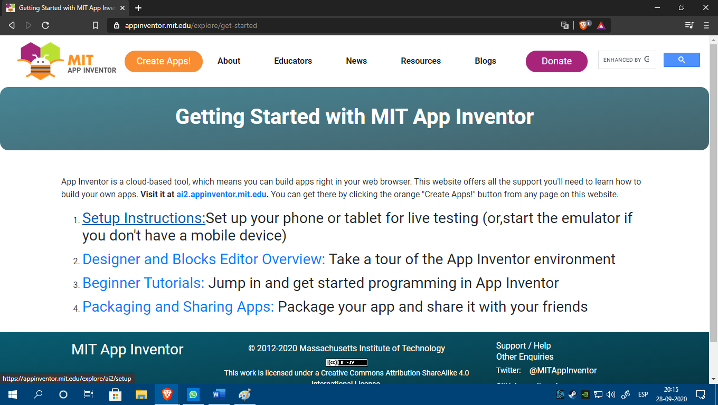Switch to the Getting Started browser tab

[x=63, y=8]
